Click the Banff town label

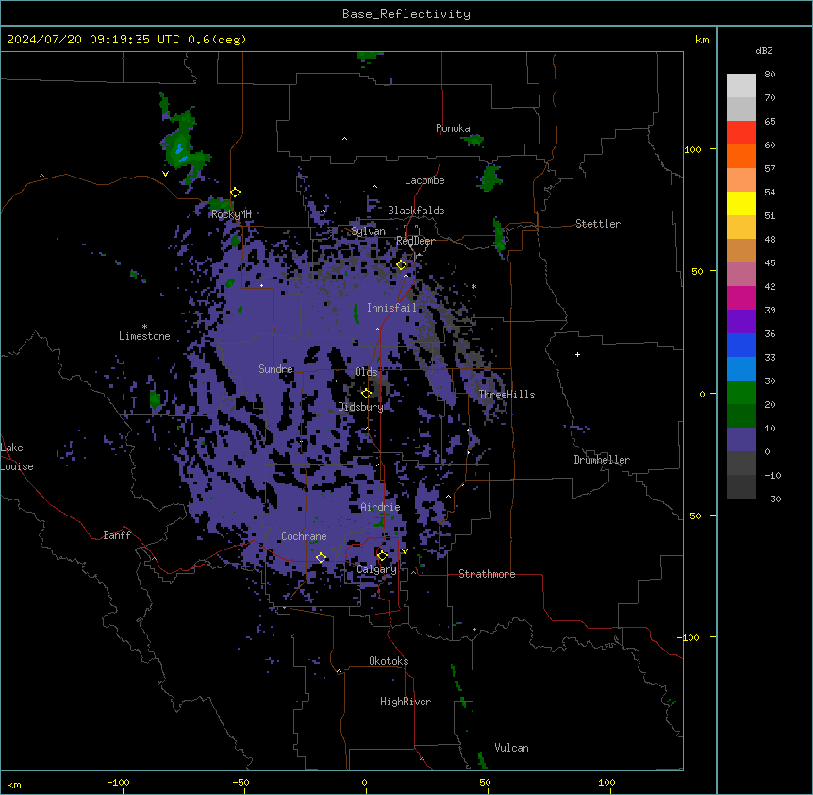pos(117,535)
